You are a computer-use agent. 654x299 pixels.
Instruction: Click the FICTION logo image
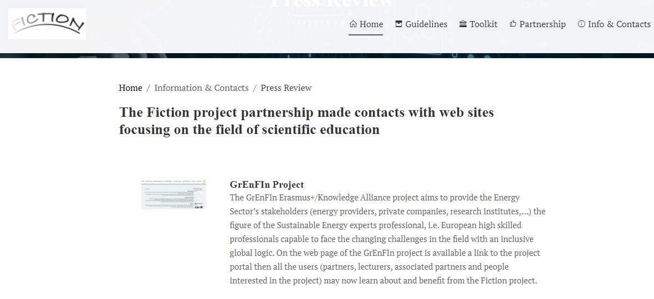point(47,24)
